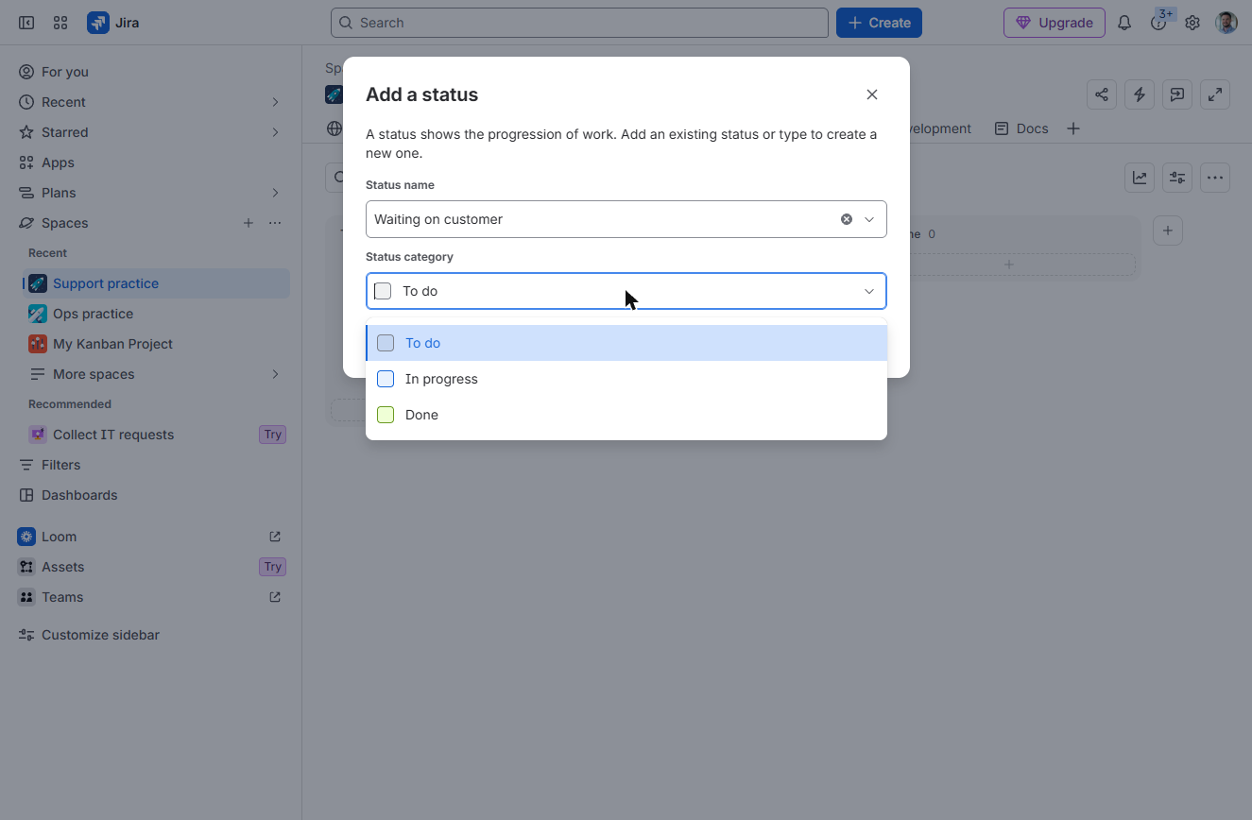This screenshot has width=1252, height=820.
Task: Click the Upgrade button
Action: coord(1055,23)
